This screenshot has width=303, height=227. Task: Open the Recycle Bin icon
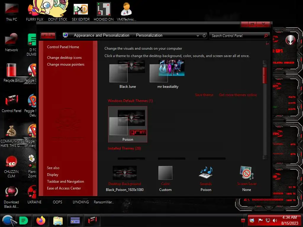[x=12, y=73]
